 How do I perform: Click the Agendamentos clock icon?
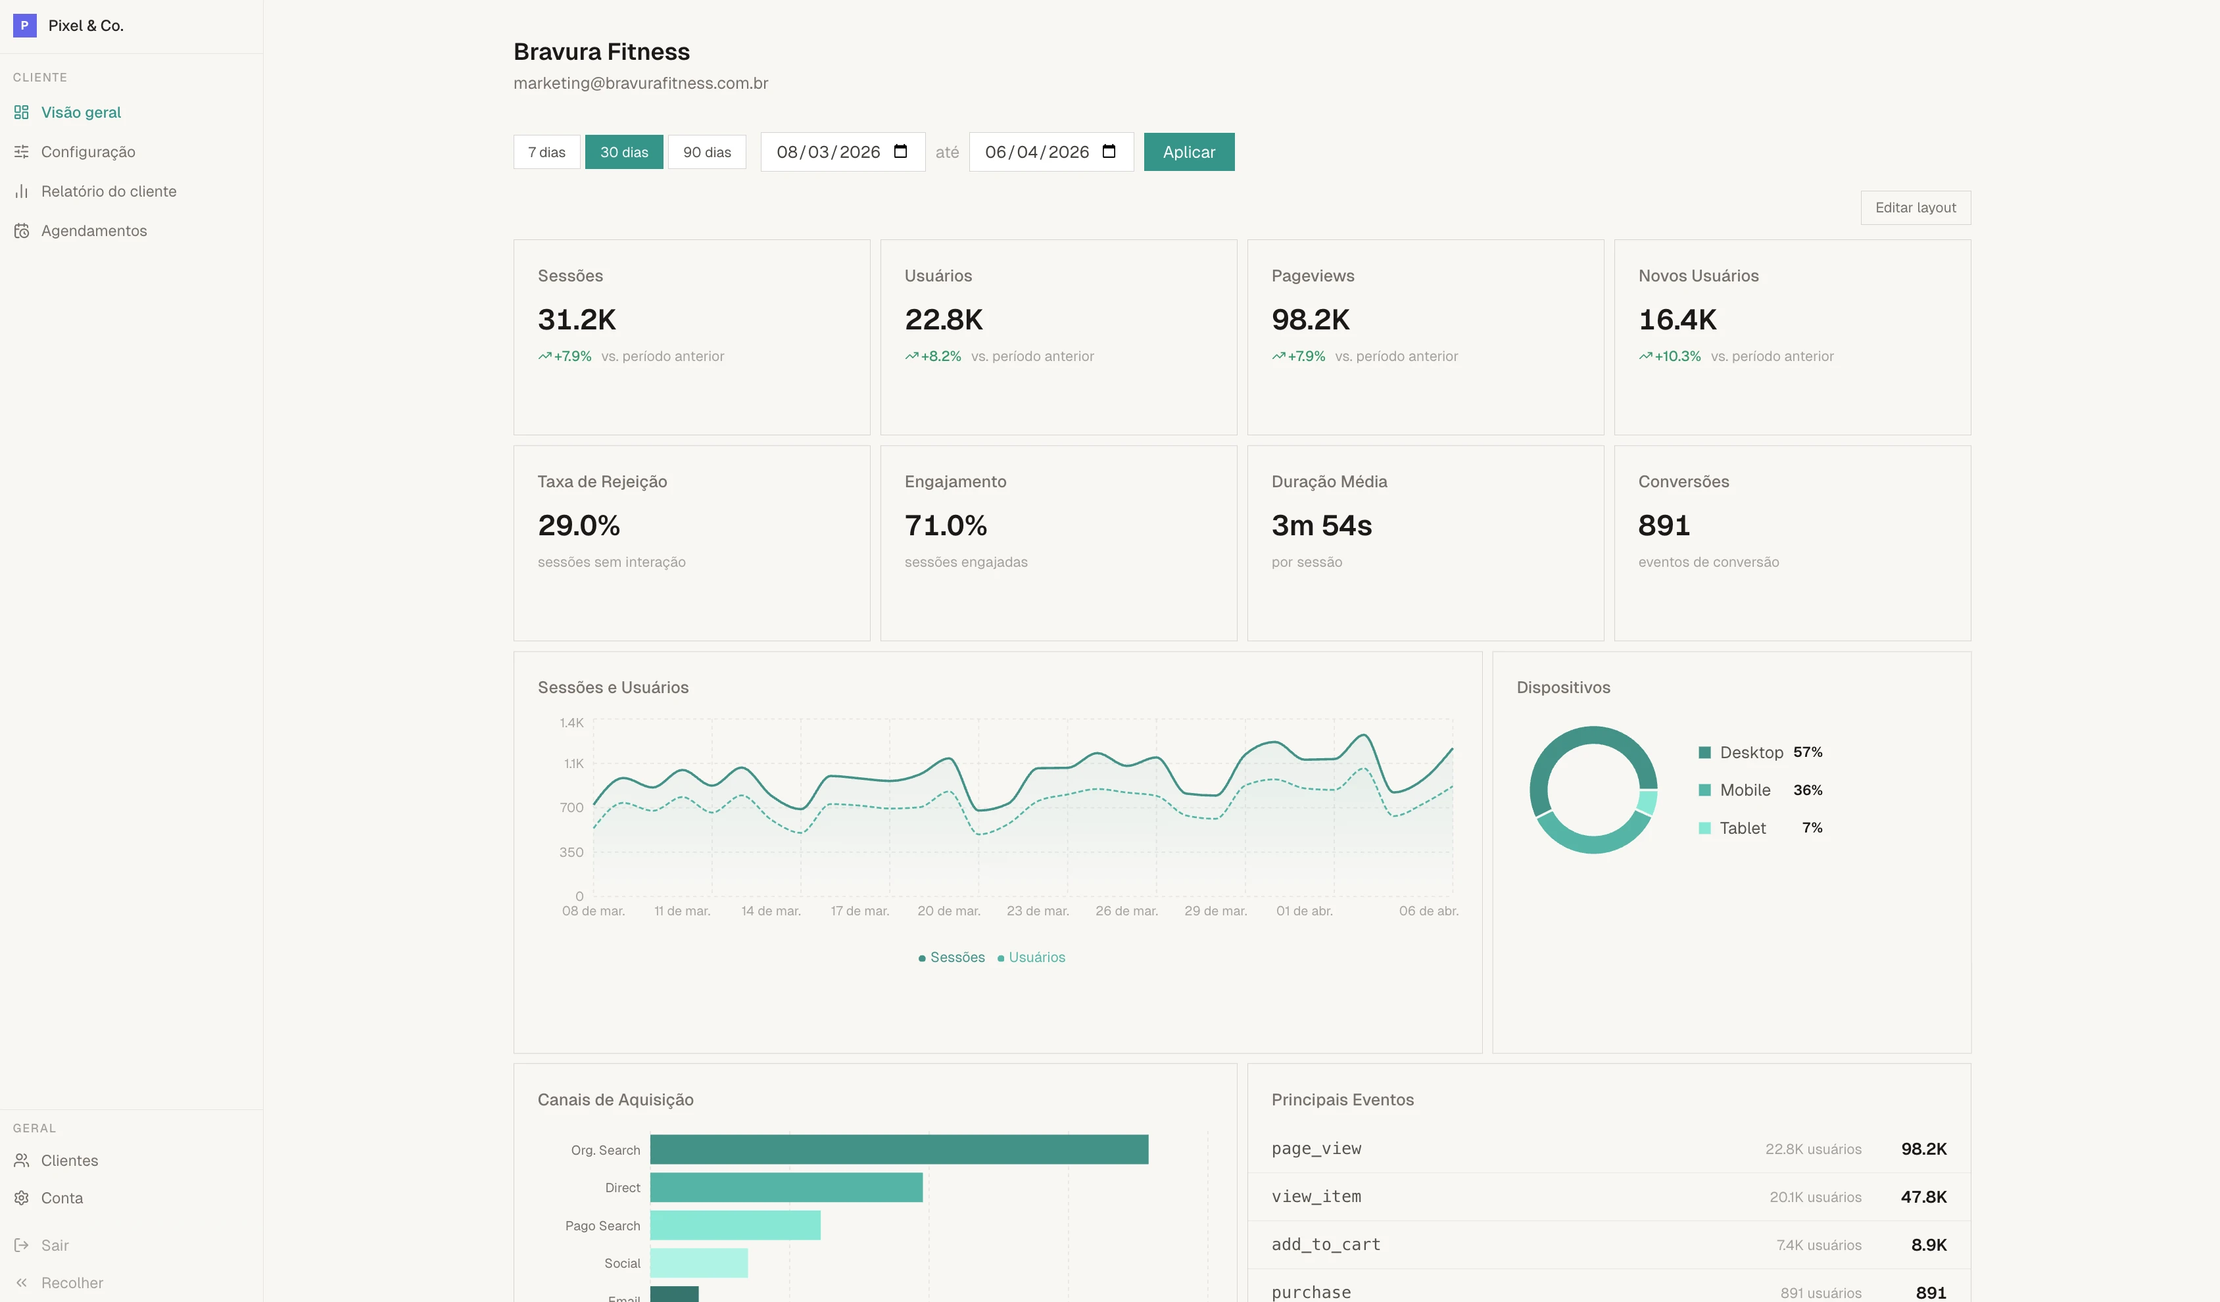tap(22, 231)
